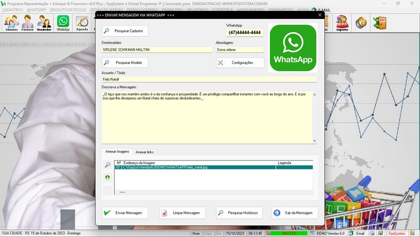Open the Agenda toolbar icon
The height and width of the screenshot is (237, 420).
(82, 23)
